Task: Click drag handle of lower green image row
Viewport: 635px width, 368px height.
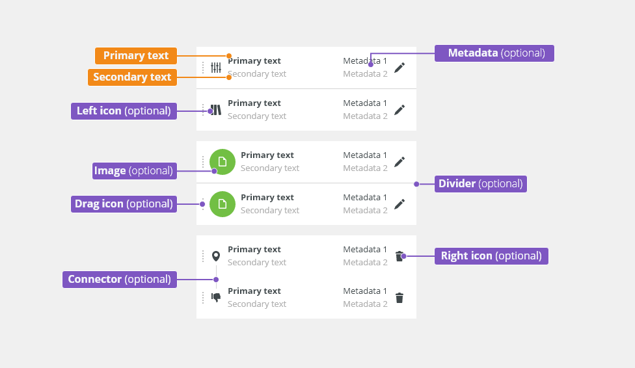Action: point(203,204)
